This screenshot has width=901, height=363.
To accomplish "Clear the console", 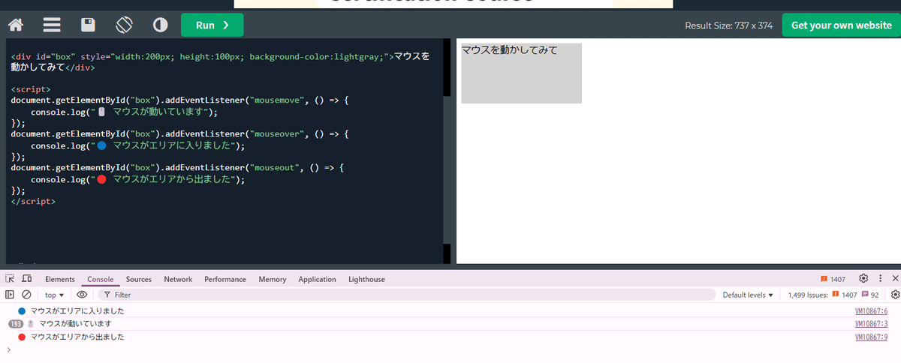I will point(26,295).
